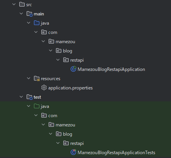Screen dimensions: 171x158
Task: Click the MamezouBlogRestapiApplicationTests test class icon
Action: tap(73, 152)
